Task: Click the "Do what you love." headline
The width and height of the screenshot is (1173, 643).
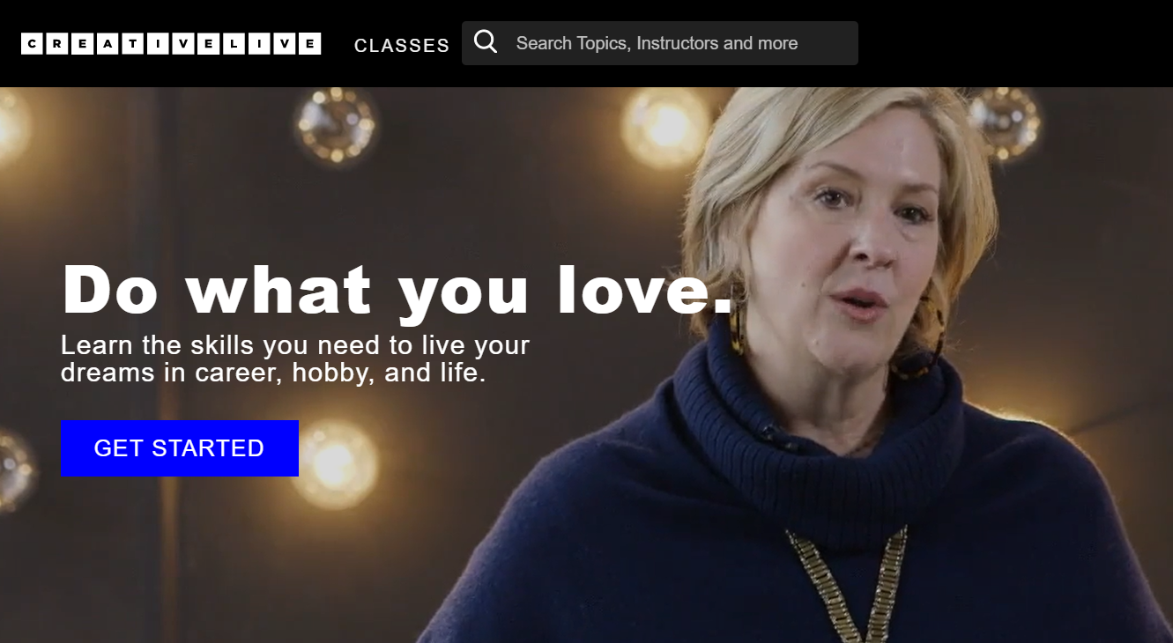Action: tap(397, 290)
